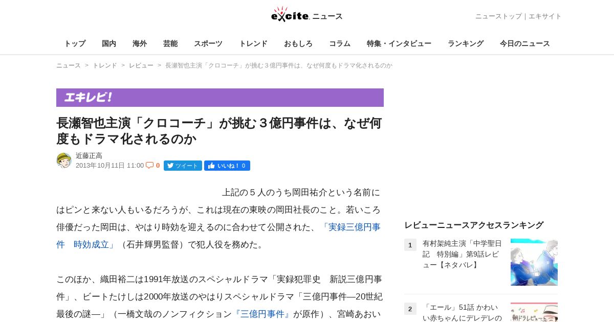Viewport: 614px width, 322px height.
Task: Click レビュー in the breadcrumb
Action: point(141,65)
